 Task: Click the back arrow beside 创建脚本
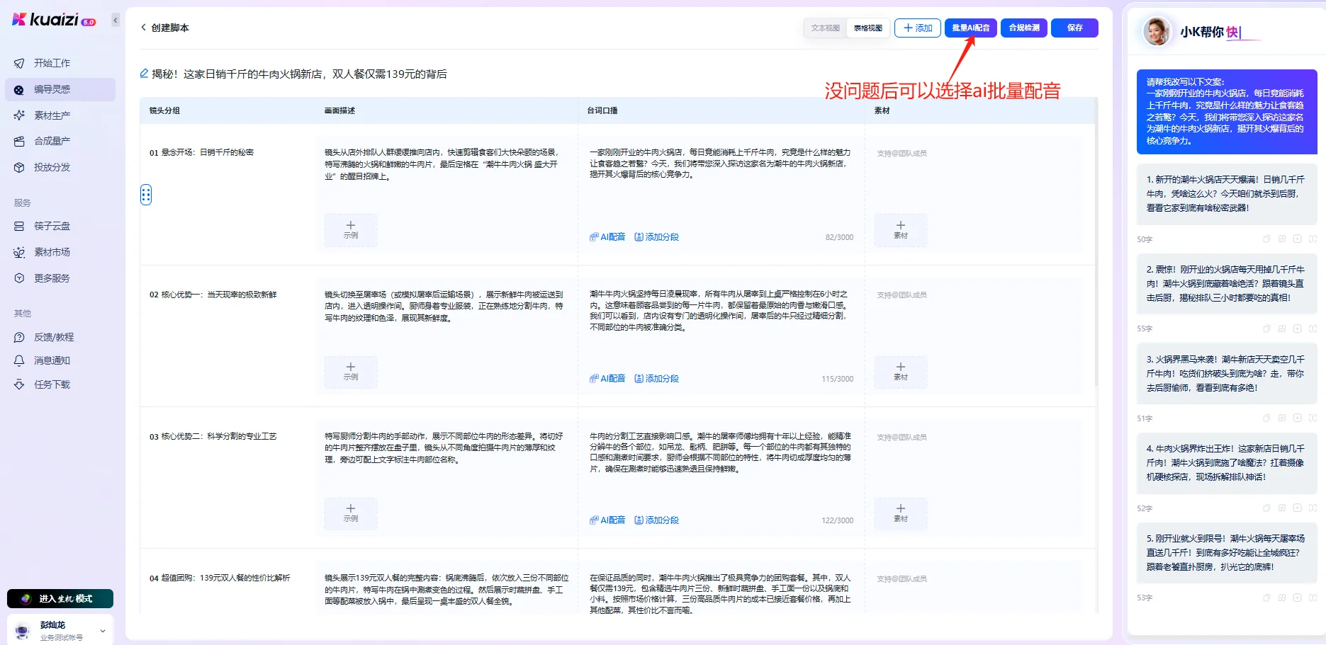144,28
